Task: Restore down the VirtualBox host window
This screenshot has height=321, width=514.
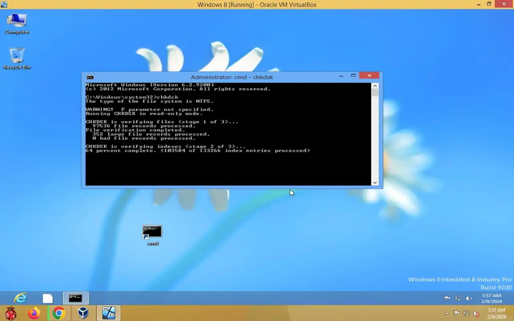Action: point(489,4)
